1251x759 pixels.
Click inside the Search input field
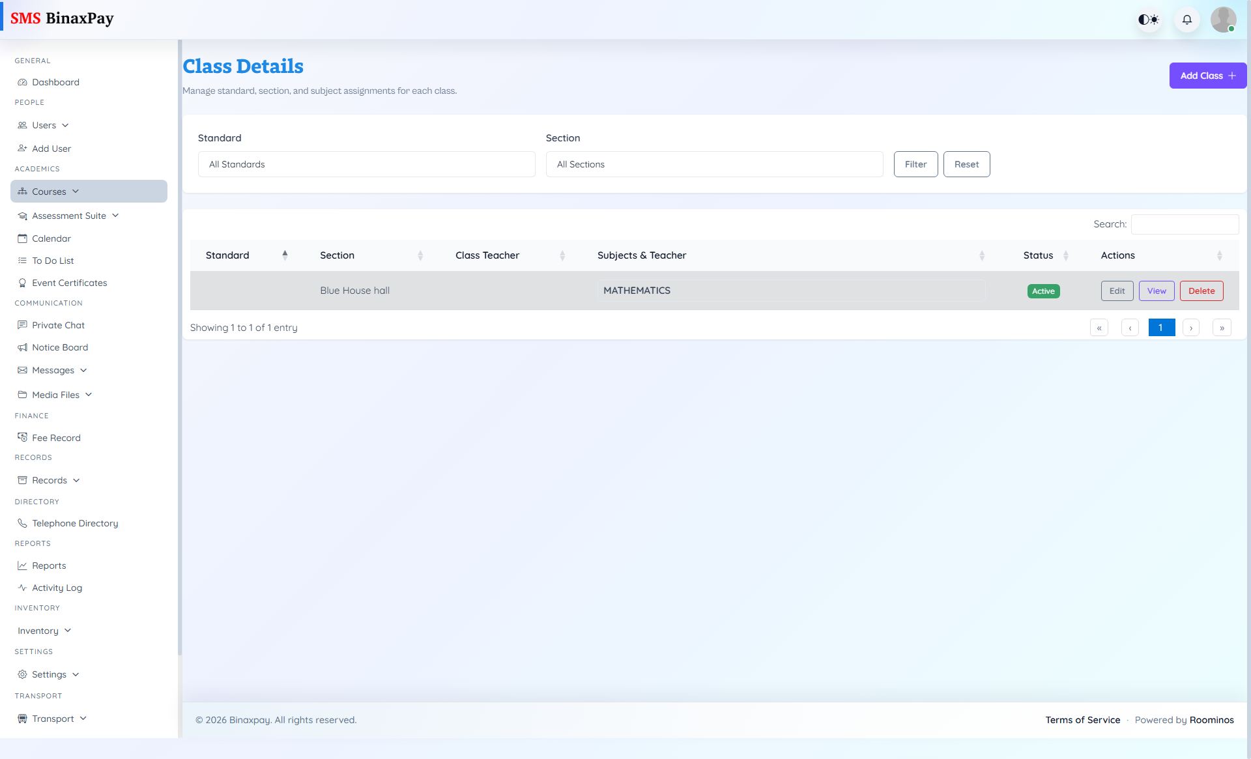[x=1185, y=224]
